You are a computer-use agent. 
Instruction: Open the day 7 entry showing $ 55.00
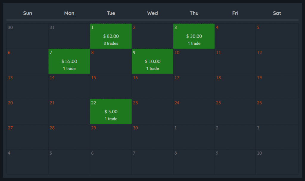[x=69, y=61]
